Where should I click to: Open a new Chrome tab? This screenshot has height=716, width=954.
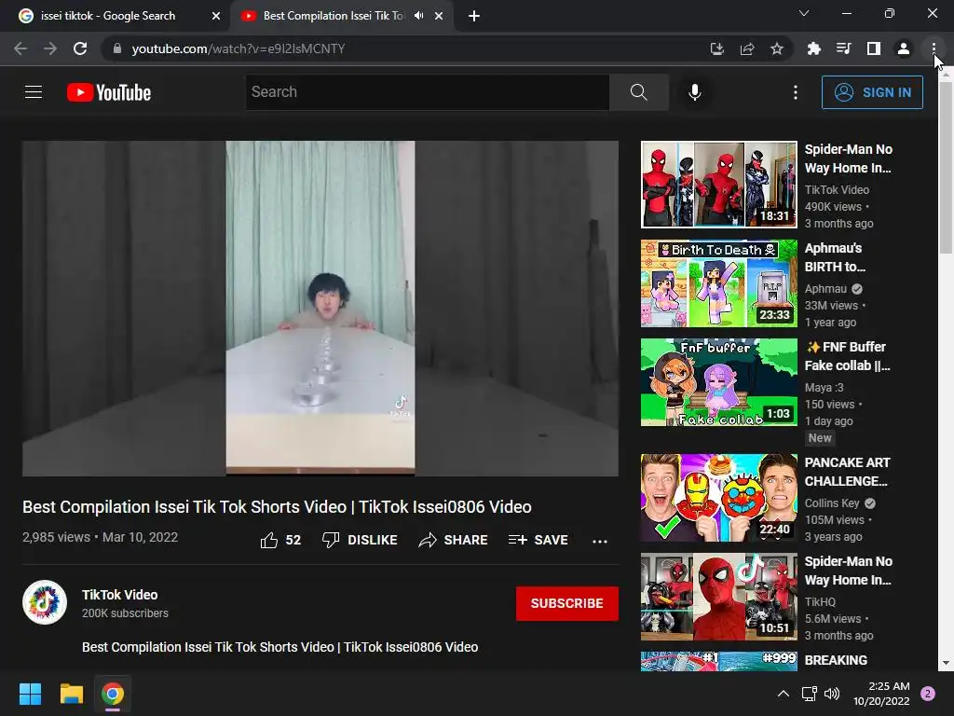(474, 17)
